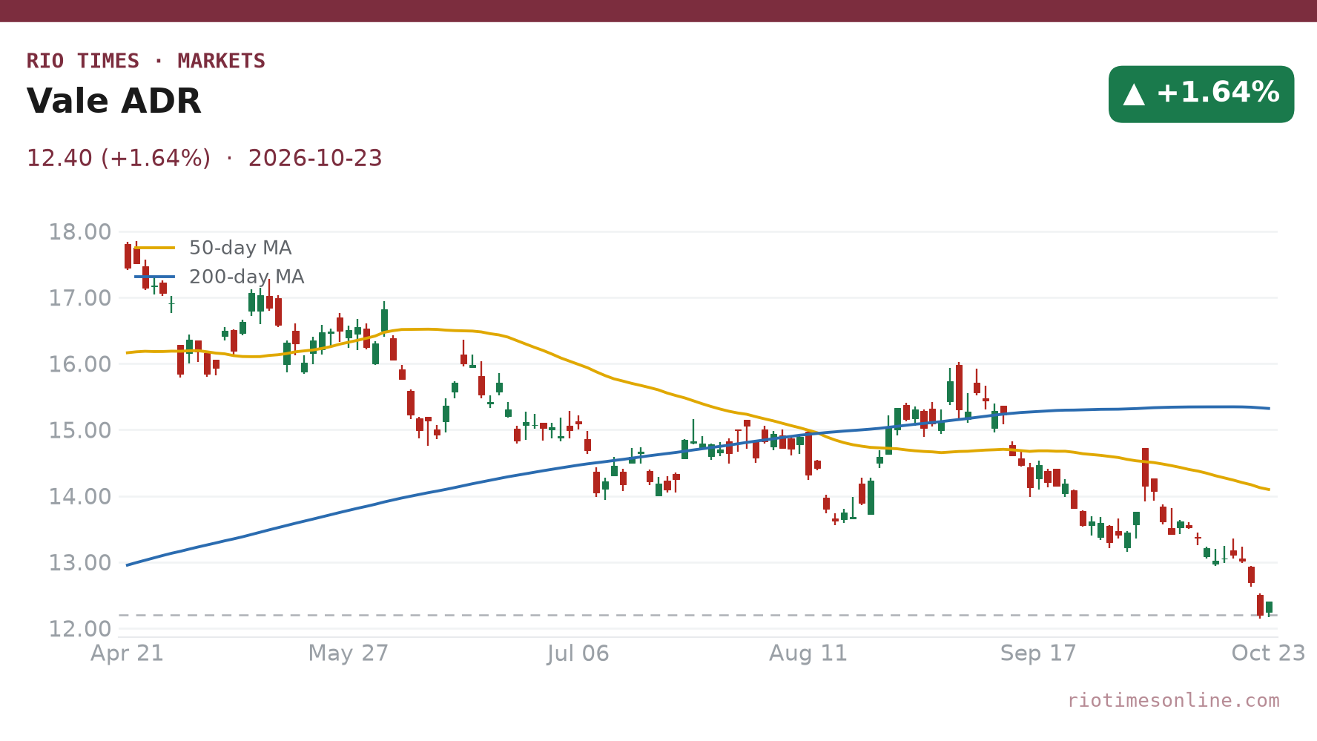Click the 12.00 y-axis label
Image resolution: width=1317 pixels, height=741 pixels.
[80, 629]
